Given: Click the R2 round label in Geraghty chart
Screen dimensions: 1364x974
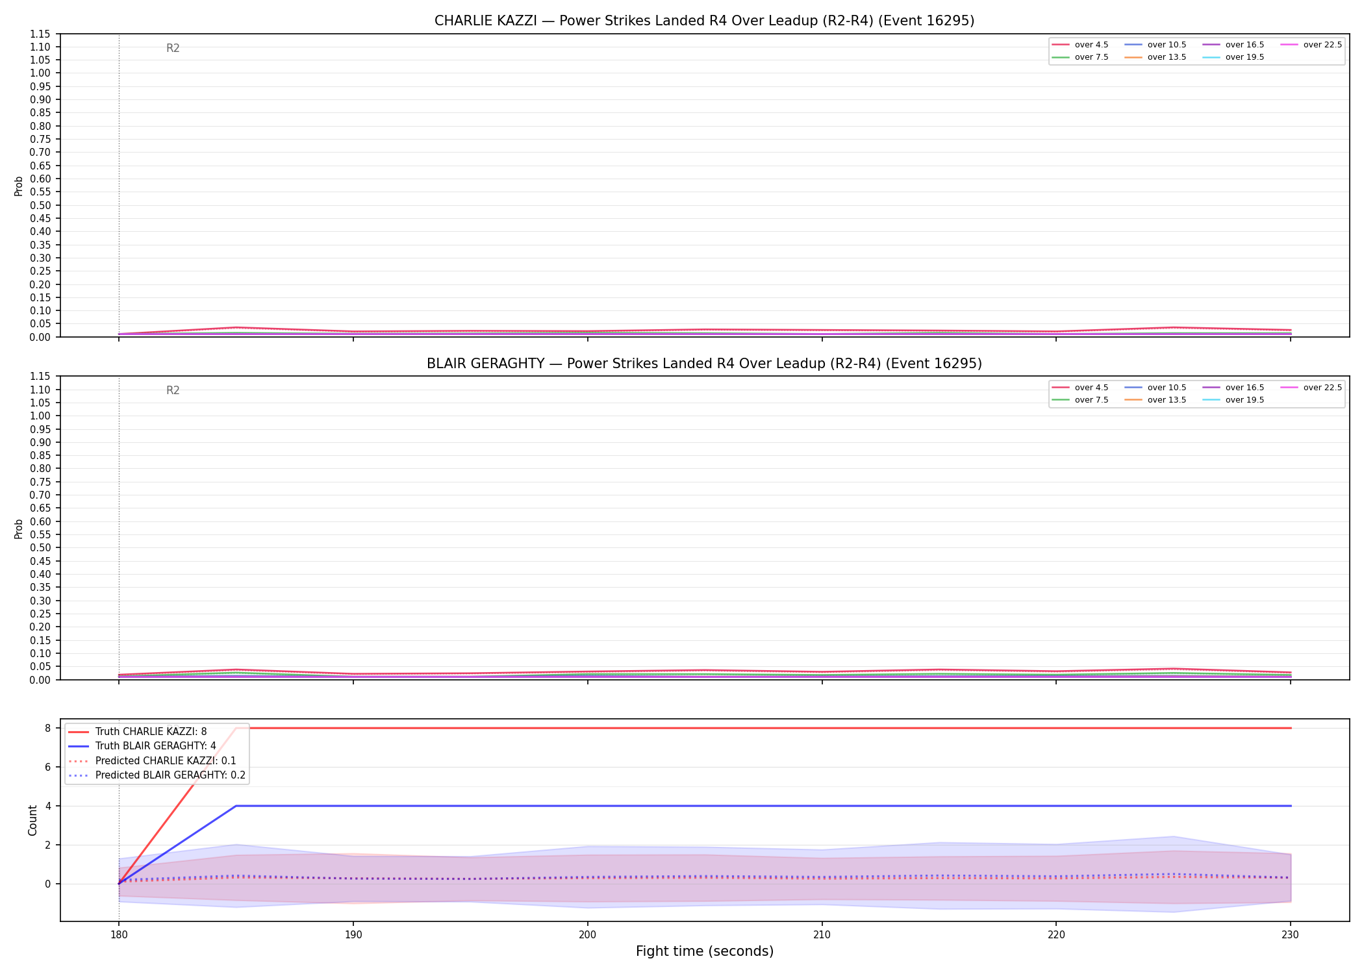Looking at the screenshot, I should pos(173,390).
